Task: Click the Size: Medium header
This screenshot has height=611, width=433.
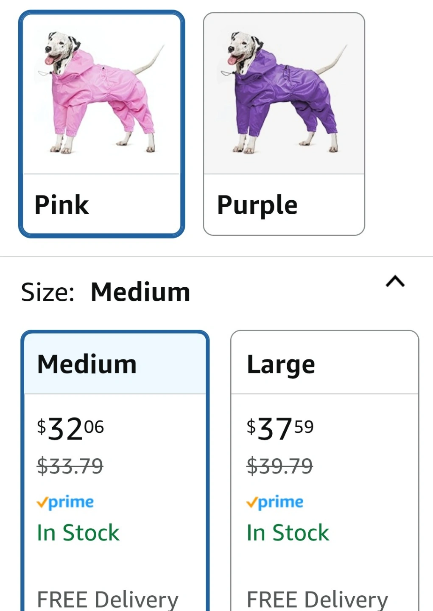Action: pos(106,292)
